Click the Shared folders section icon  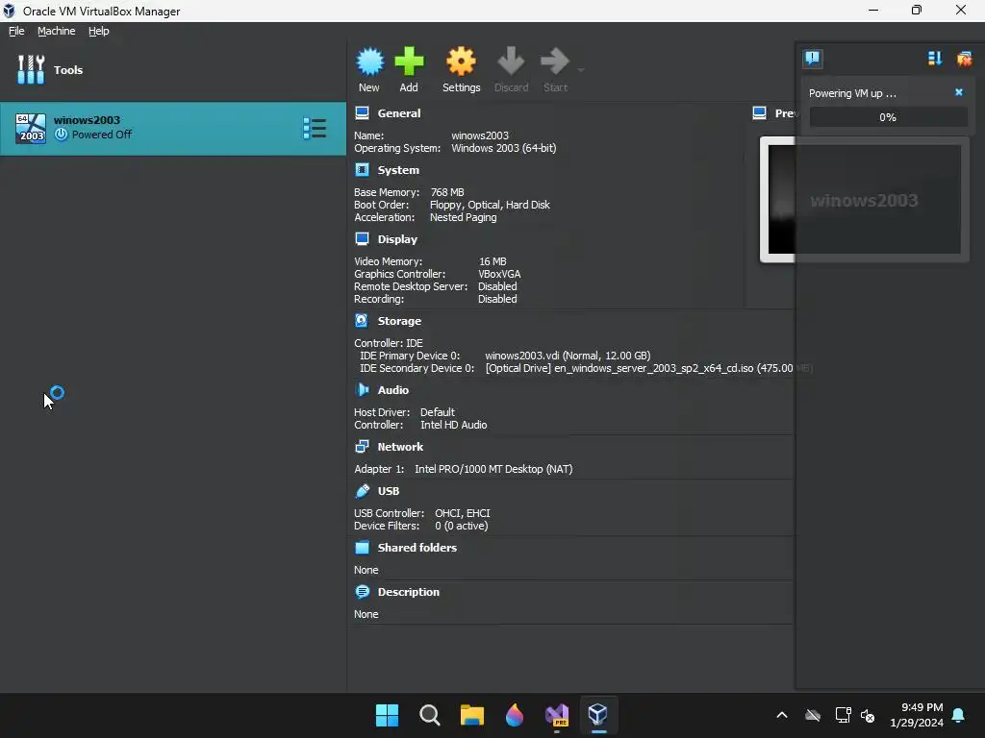tap(362, 547)
